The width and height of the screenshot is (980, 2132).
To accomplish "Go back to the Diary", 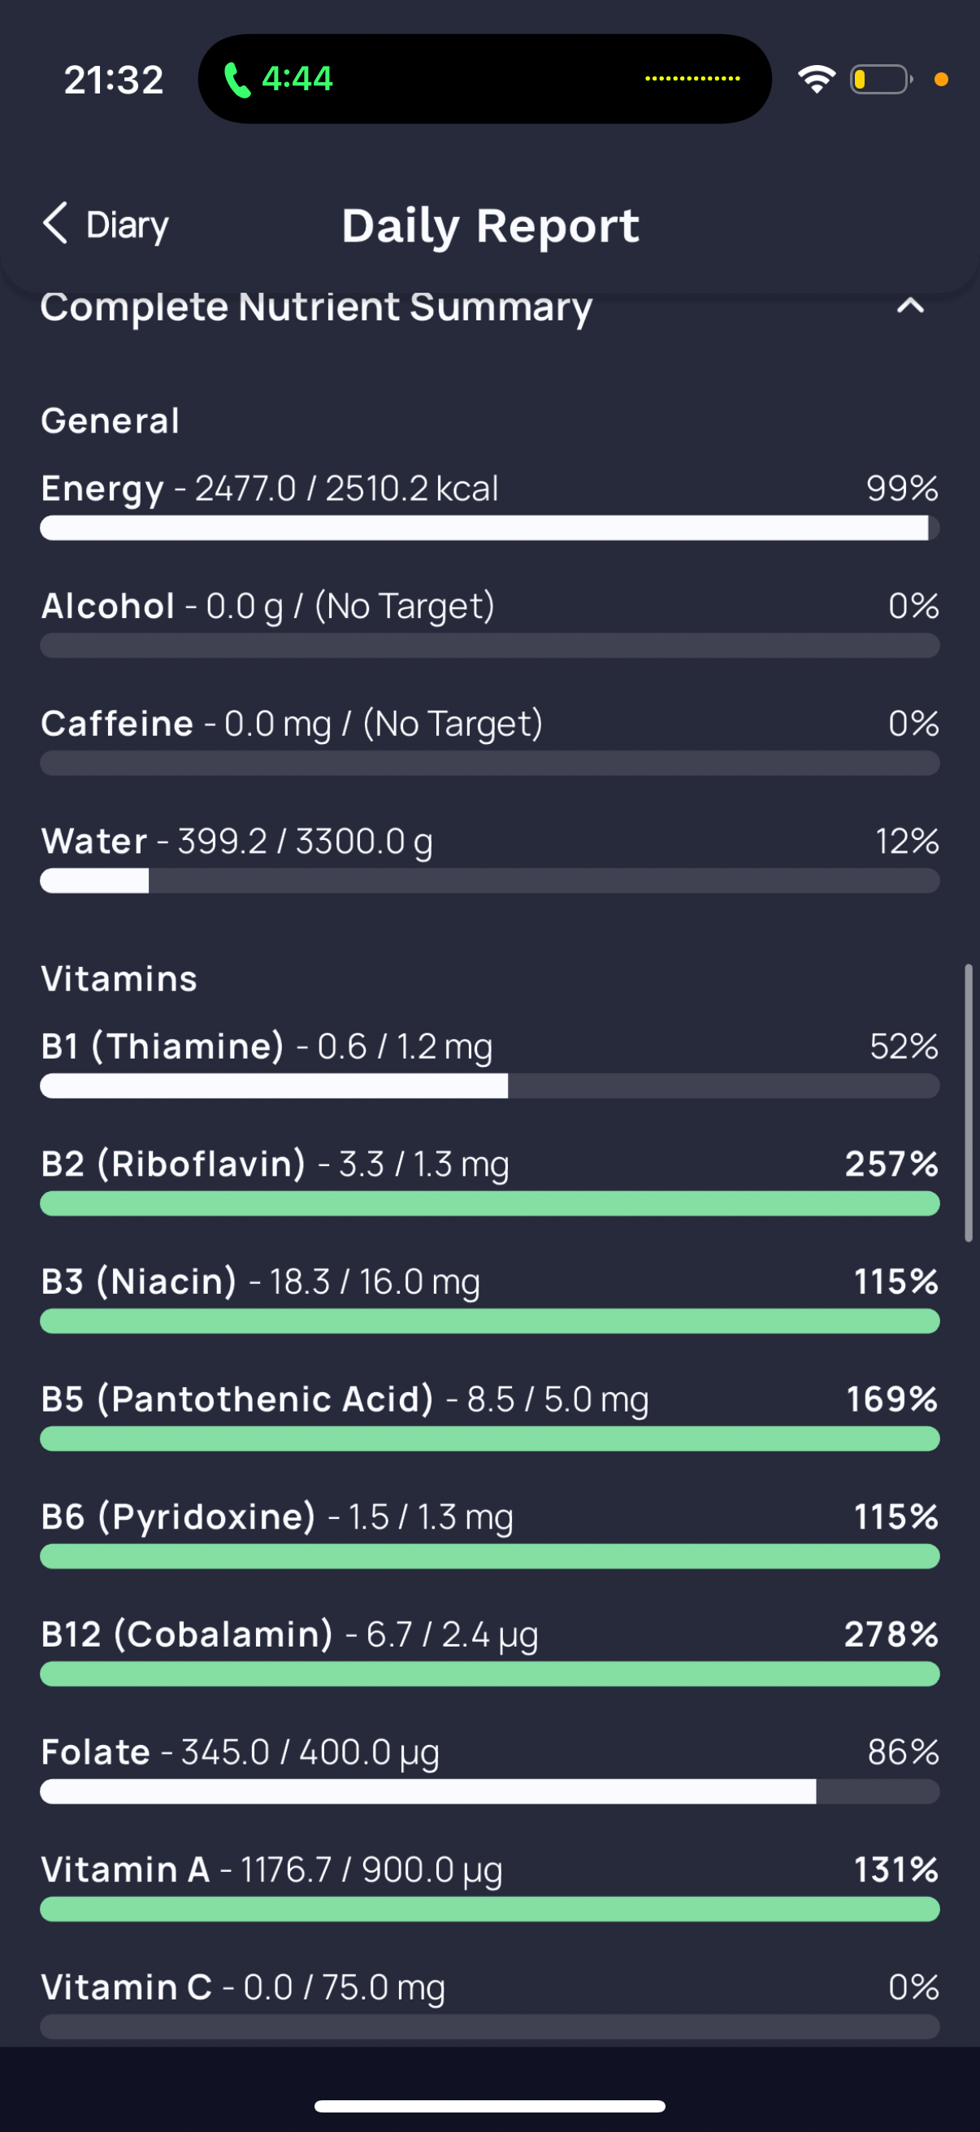I will click(x=105, y=224).
